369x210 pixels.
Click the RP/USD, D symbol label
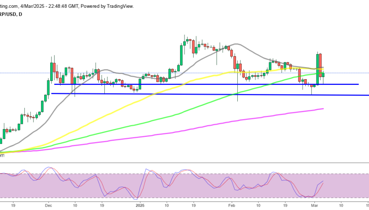pos(11,14)
